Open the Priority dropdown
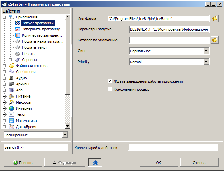 pyautogui.click(x=206, y=62)
